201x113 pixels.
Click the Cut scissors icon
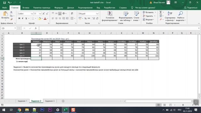coord(11,12)
